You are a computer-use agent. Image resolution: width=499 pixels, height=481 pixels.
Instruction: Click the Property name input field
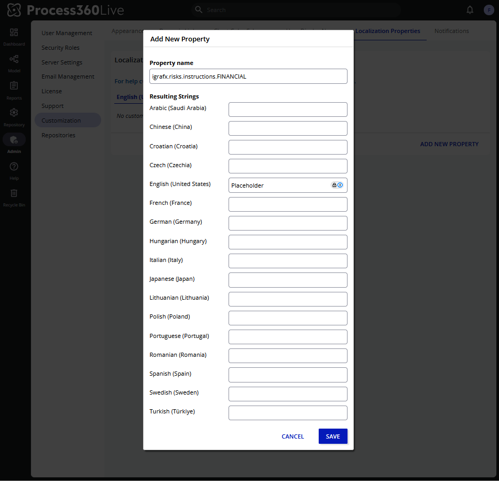click(248, 76)
